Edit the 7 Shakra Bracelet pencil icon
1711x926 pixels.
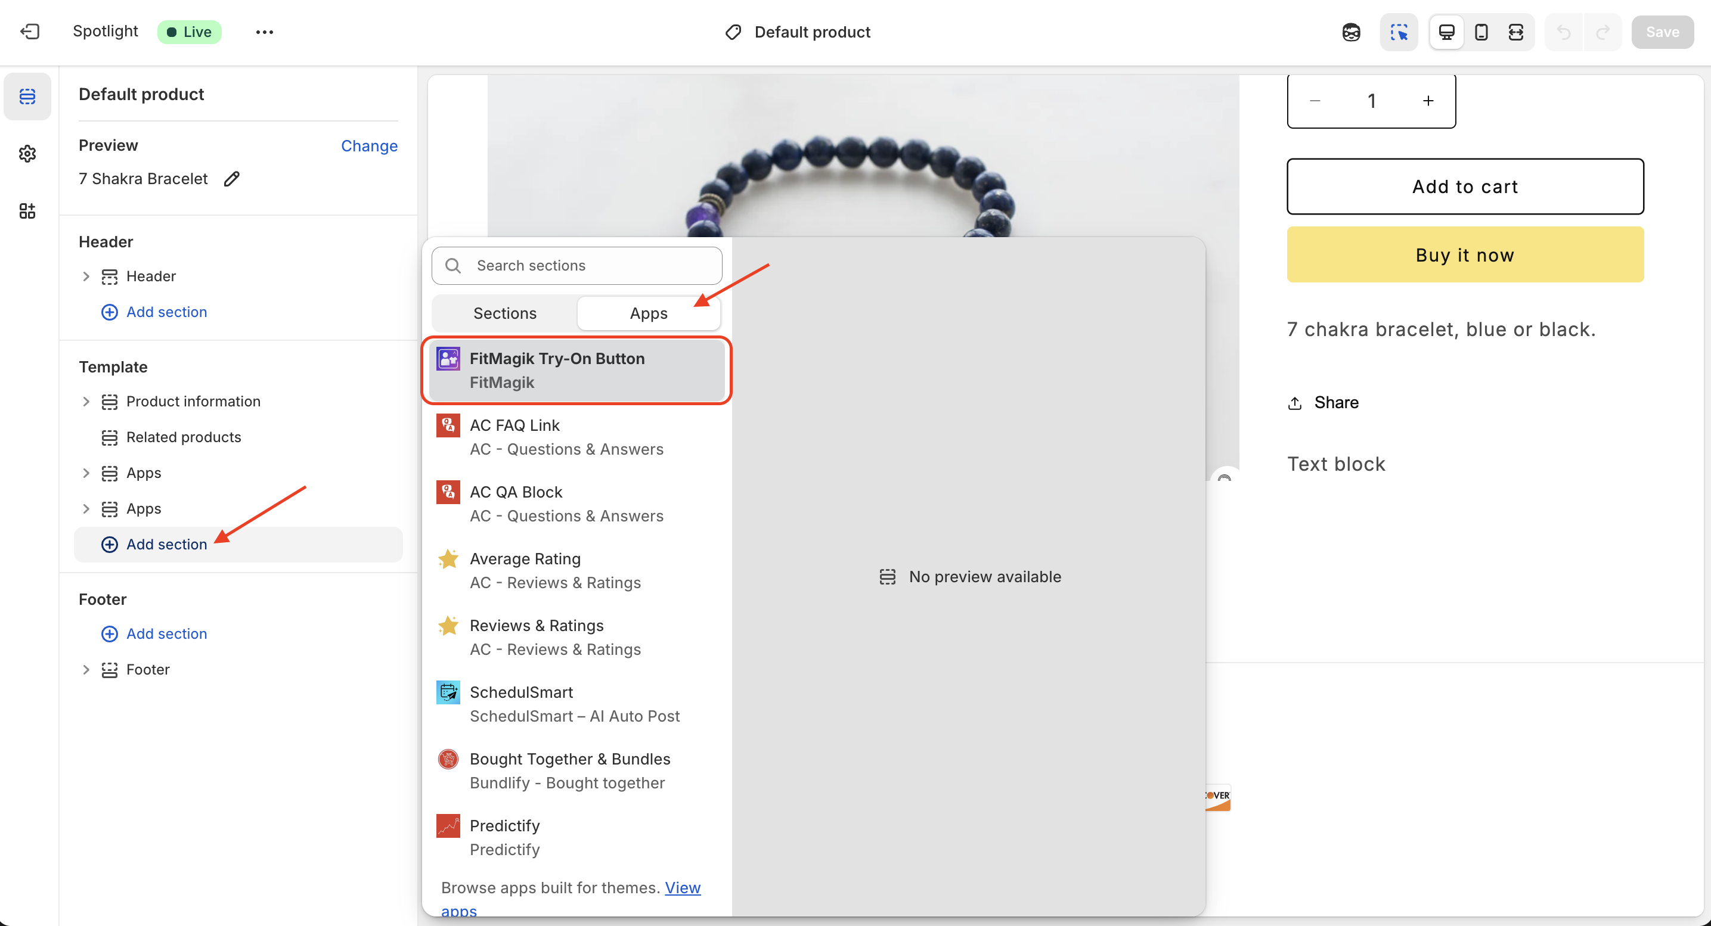pyautogui.click(x=231, y=179)
